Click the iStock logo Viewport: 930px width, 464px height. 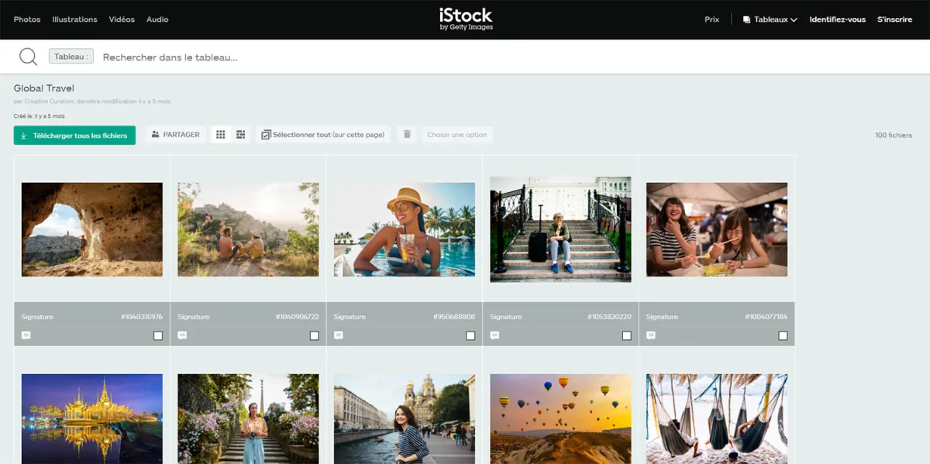(x=465, y=19)
